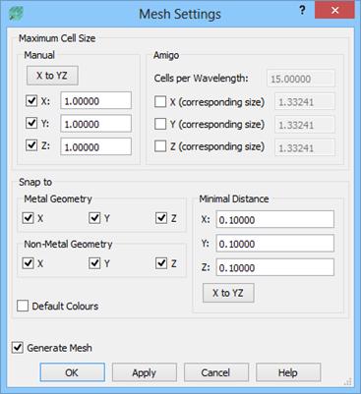The height and width of the screenshot is (394, 361).
Task: Enable Amigo Z (corresponding size) checkbox
Action: tap(160, 146)
